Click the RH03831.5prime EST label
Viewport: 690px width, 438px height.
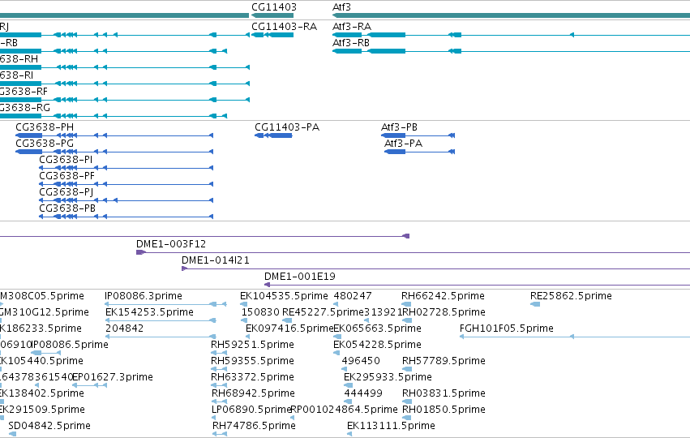coord(444,393)
